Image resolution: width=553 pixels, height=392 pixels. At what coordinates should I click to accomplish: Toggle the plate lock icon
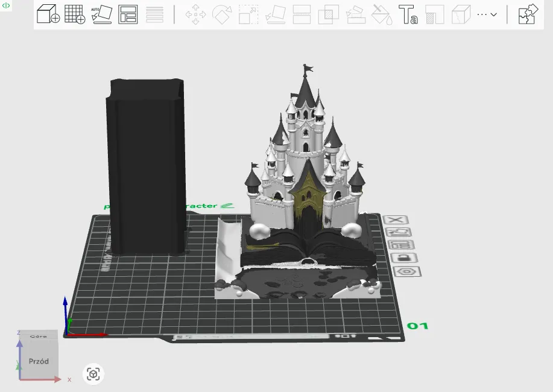pyautogui.click(x=404, y=258)
